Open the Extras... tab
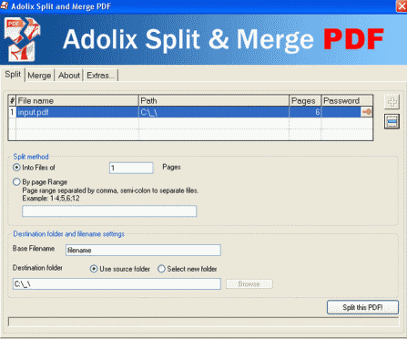 [100, 76]
